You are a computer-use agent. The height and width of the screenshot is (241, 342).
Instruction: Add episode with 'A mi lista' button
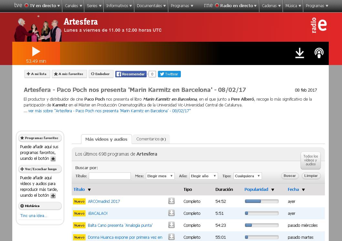click(37, 74)
